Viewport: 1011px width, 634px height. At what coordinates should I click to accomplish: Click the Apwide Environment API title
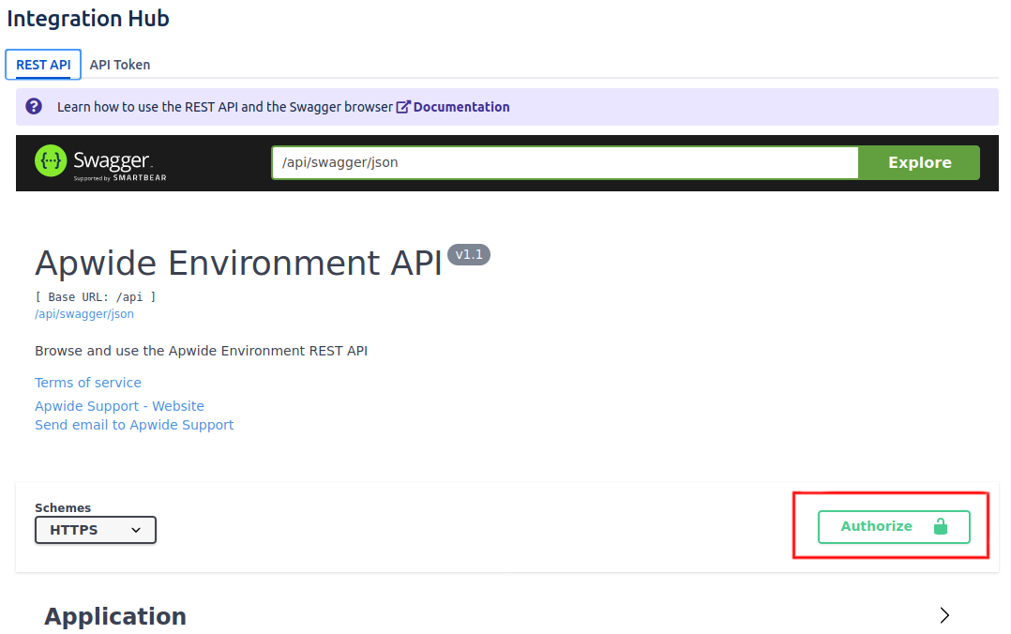click(x=238, y=264)
